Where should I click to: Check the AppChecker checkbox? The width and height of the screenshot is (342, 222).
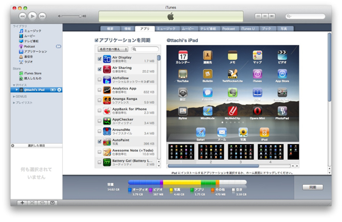(x=100, y=121)
